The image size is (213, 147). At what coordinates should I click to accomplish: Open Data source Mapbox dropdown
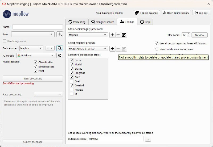31,48
